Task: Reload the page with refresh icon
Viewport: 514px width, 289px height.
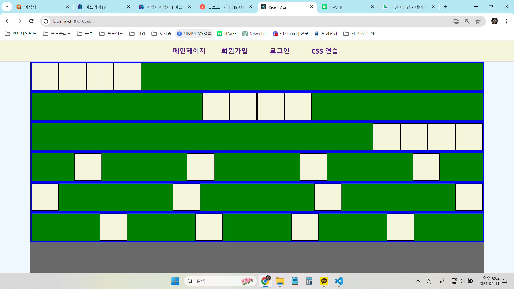Action: (x=31, y=21)
